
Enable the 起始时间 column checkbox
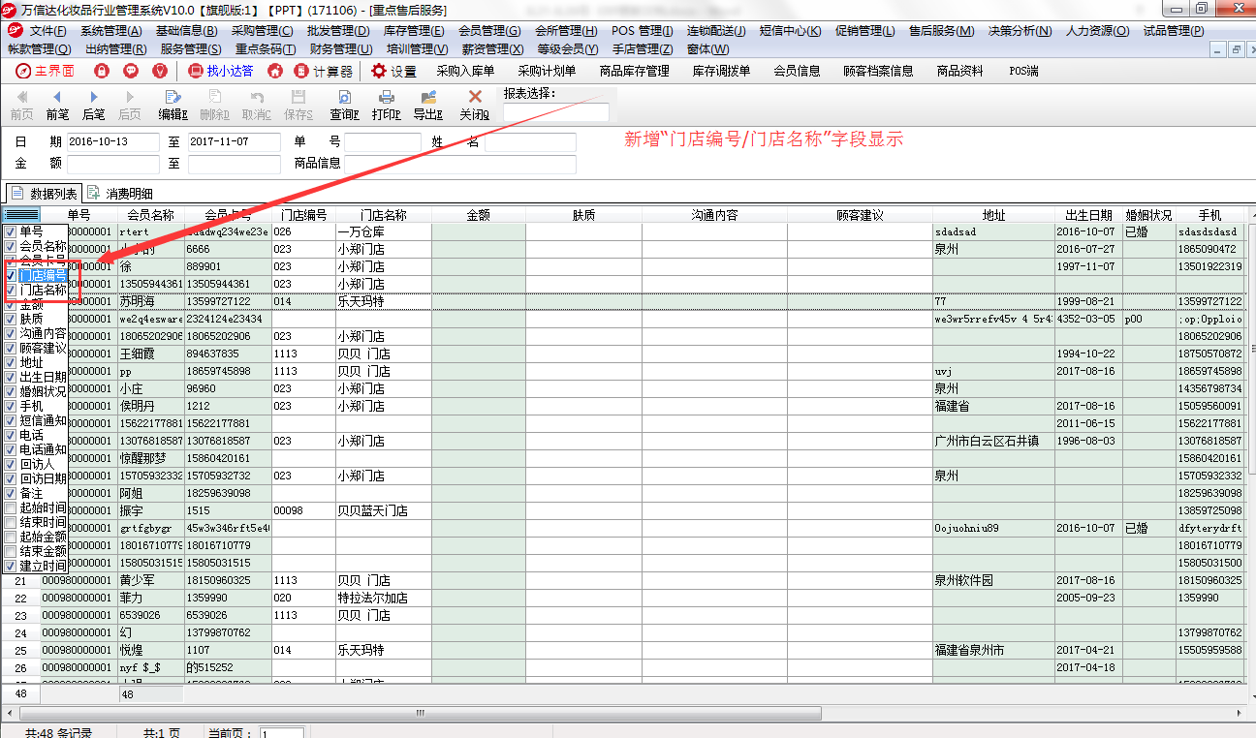coord(10,507)
